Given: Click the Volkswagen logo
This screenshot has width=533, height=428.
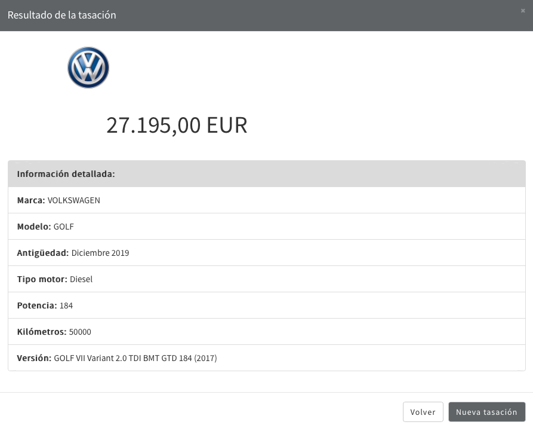Looking at the screenshot, I should point(88,68).
